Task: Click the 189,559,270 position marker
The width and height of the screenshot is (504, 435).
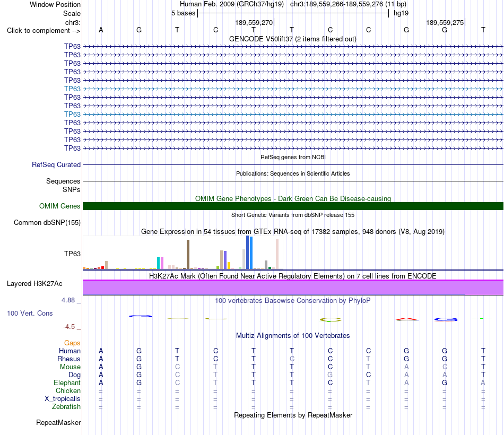Action: pyautogui.click(x=254, y=22)
